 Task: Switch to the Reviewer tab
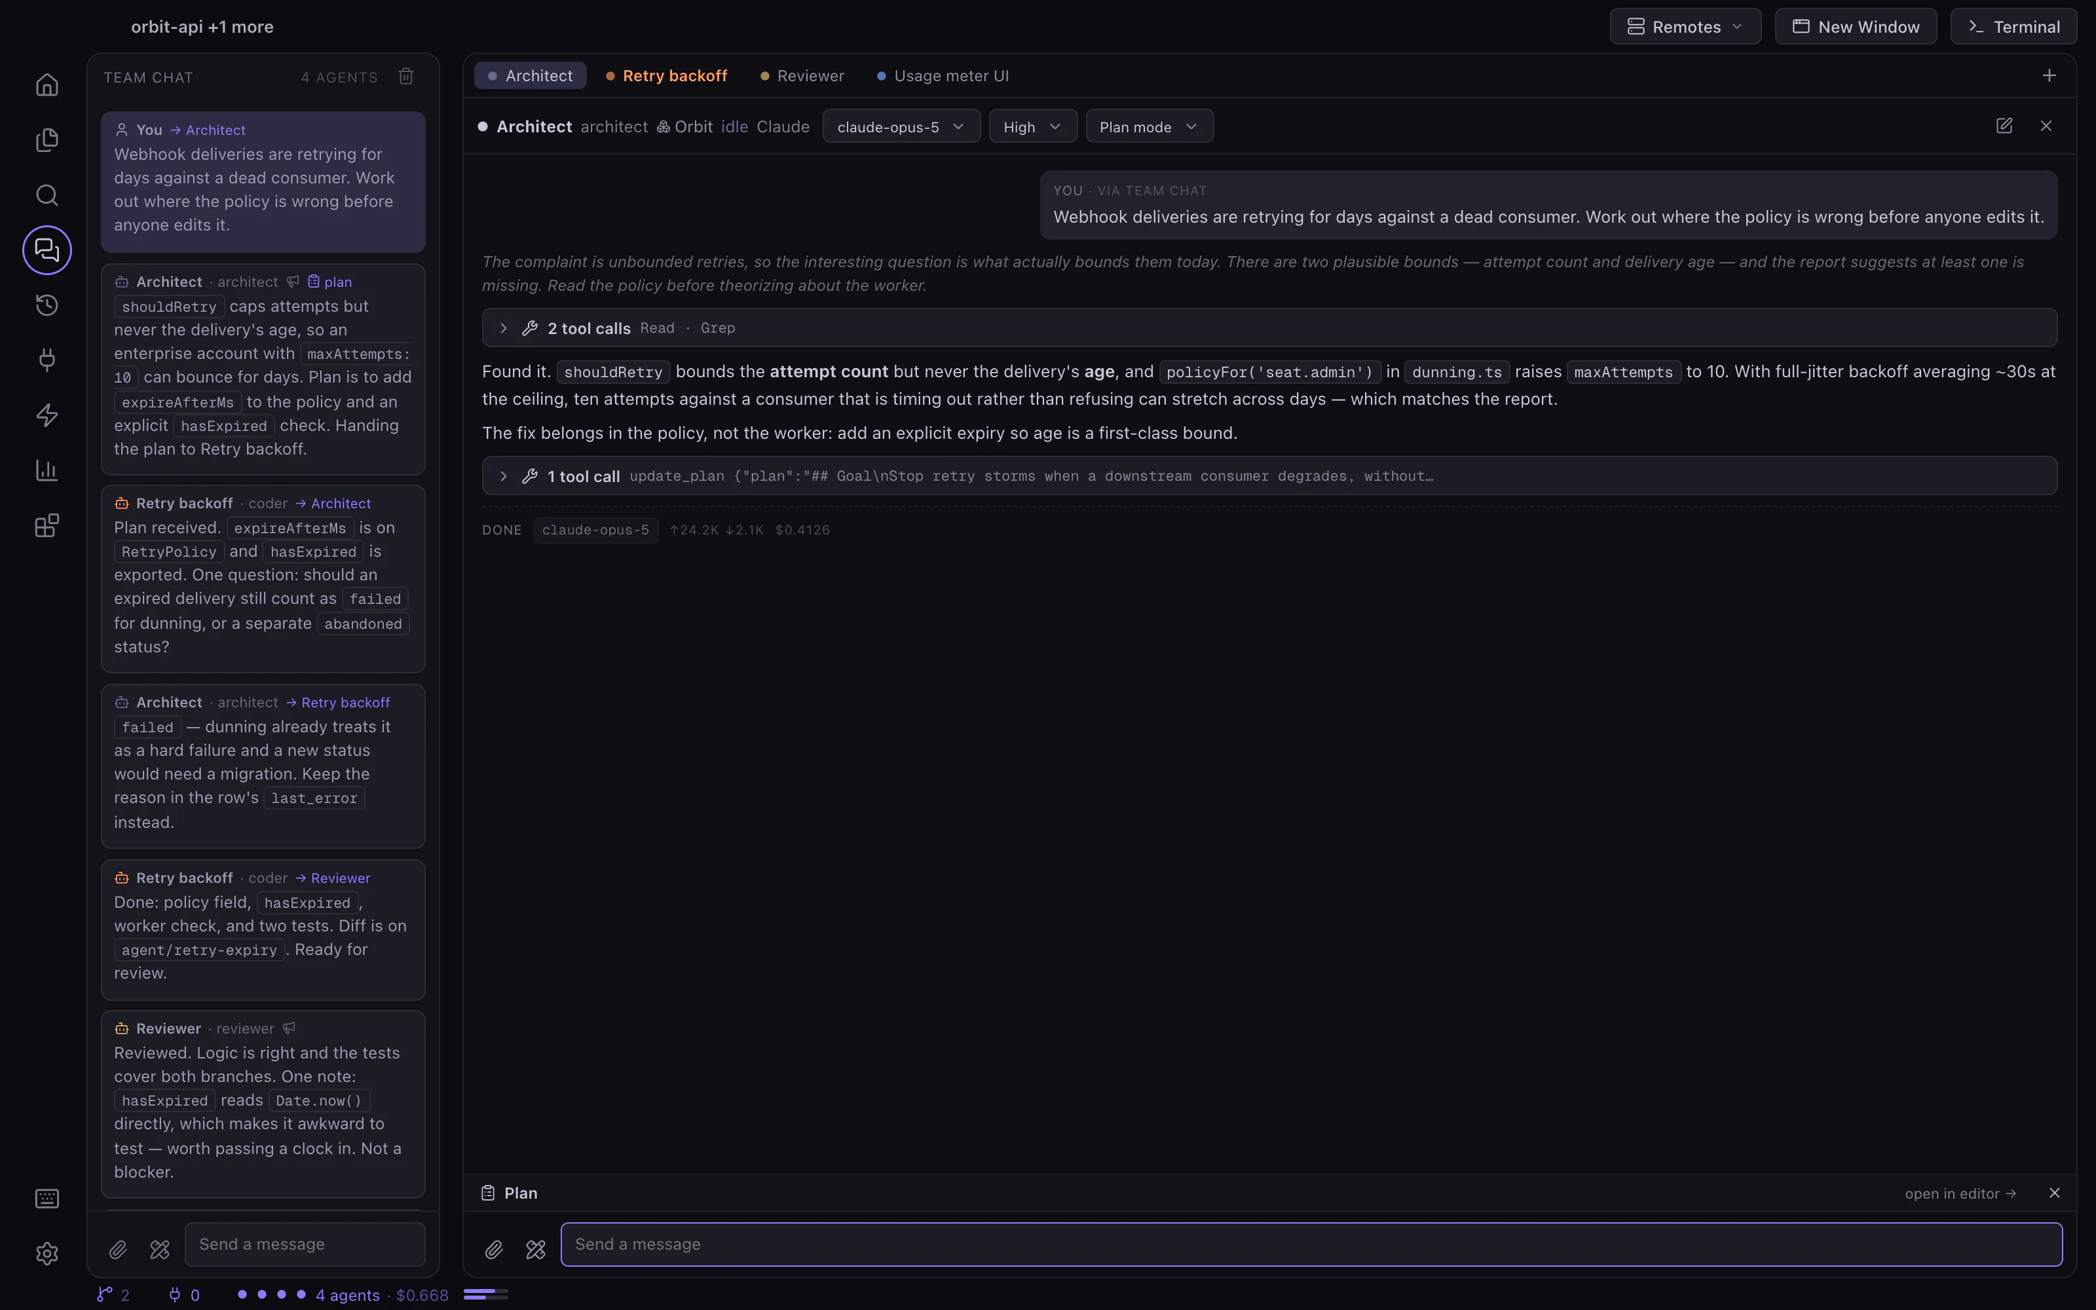[x=802, y=76]
